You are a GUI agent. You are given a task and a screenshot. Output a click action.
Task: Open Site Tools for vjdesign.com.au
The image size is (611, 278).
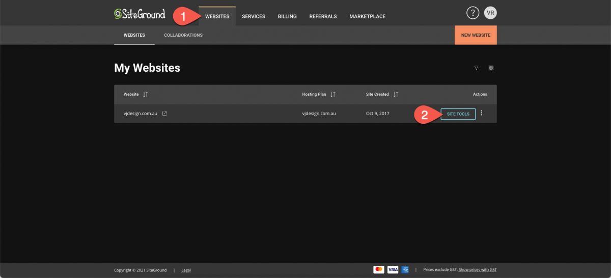point(458,114)
